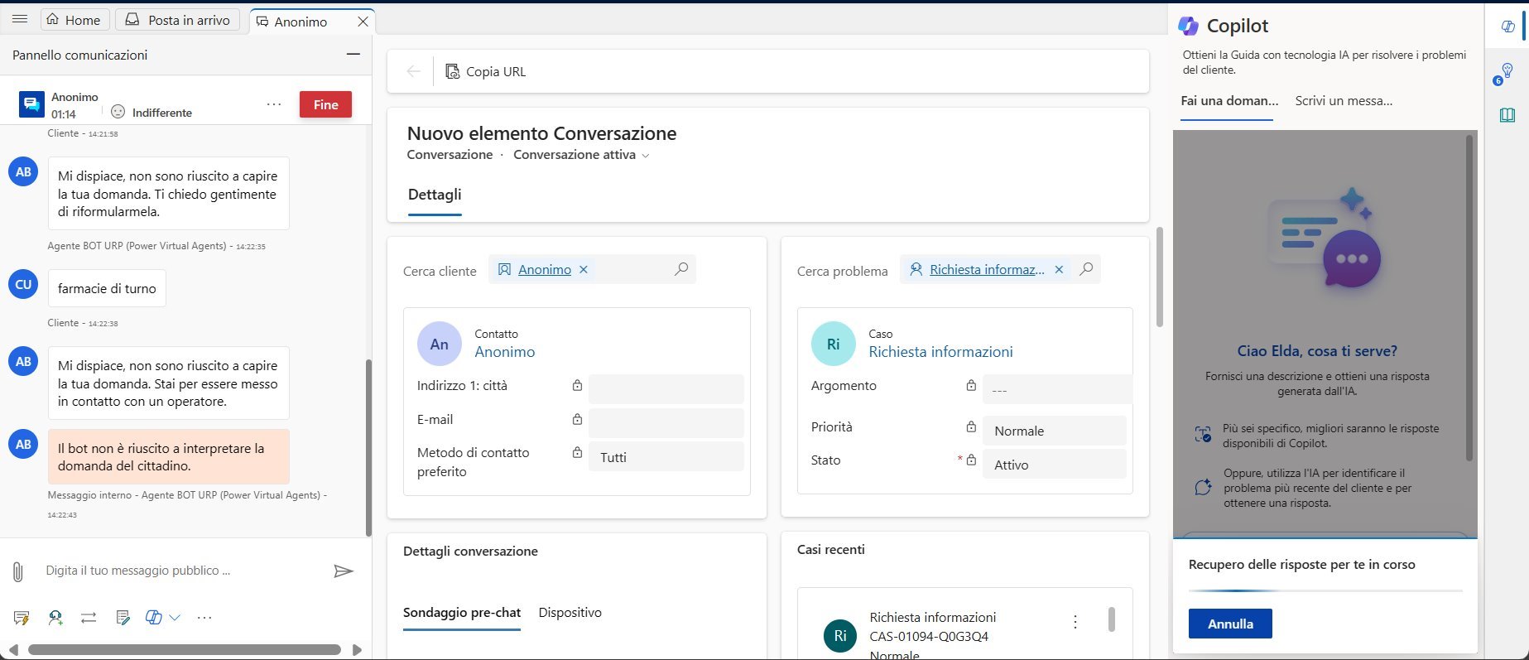Remove Anonimo from the customer field
This screenshot has height=660, width=1529.
pyautogui.click(x=584, y=269)
